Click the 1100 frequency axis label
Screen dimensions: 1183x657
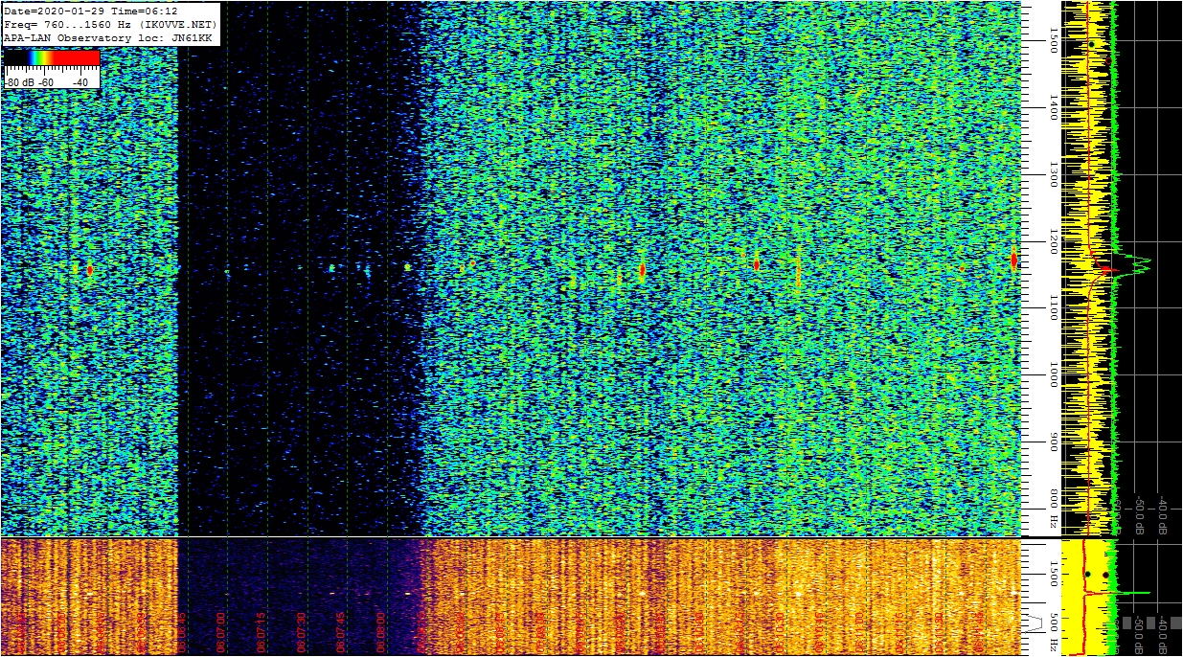pos(1053,307)
